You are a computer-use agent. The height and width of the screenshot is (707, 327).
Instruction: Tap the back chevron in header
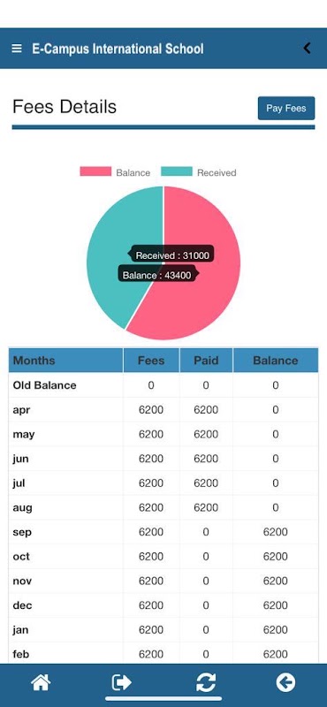tap(308, 48)
